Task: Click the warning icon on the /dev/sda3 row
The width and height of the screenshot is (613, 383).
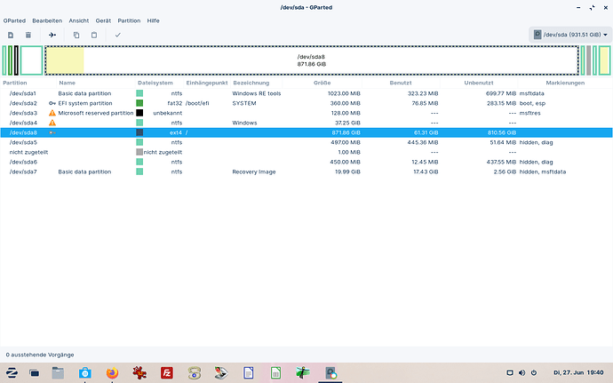Action: [52, 113]
